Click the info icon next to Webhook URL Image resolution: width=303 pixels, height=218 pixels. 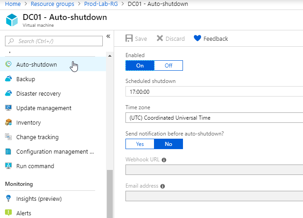[164, 160]
